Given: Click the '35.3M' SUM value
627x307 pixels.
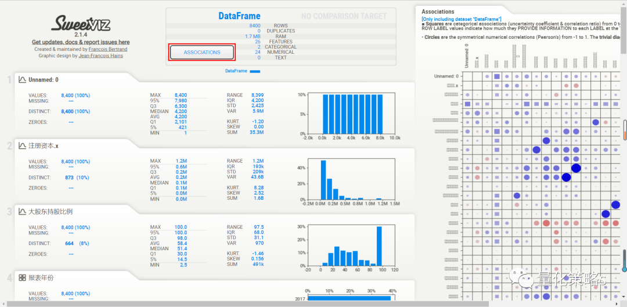Looking at the screenshot, I should click(x=256, y=132).
